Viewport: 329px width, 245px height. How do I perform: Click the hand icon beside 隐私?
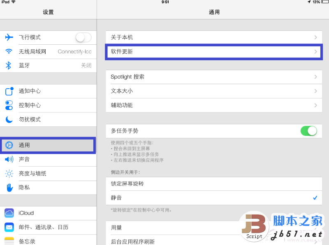click(9, 187)
